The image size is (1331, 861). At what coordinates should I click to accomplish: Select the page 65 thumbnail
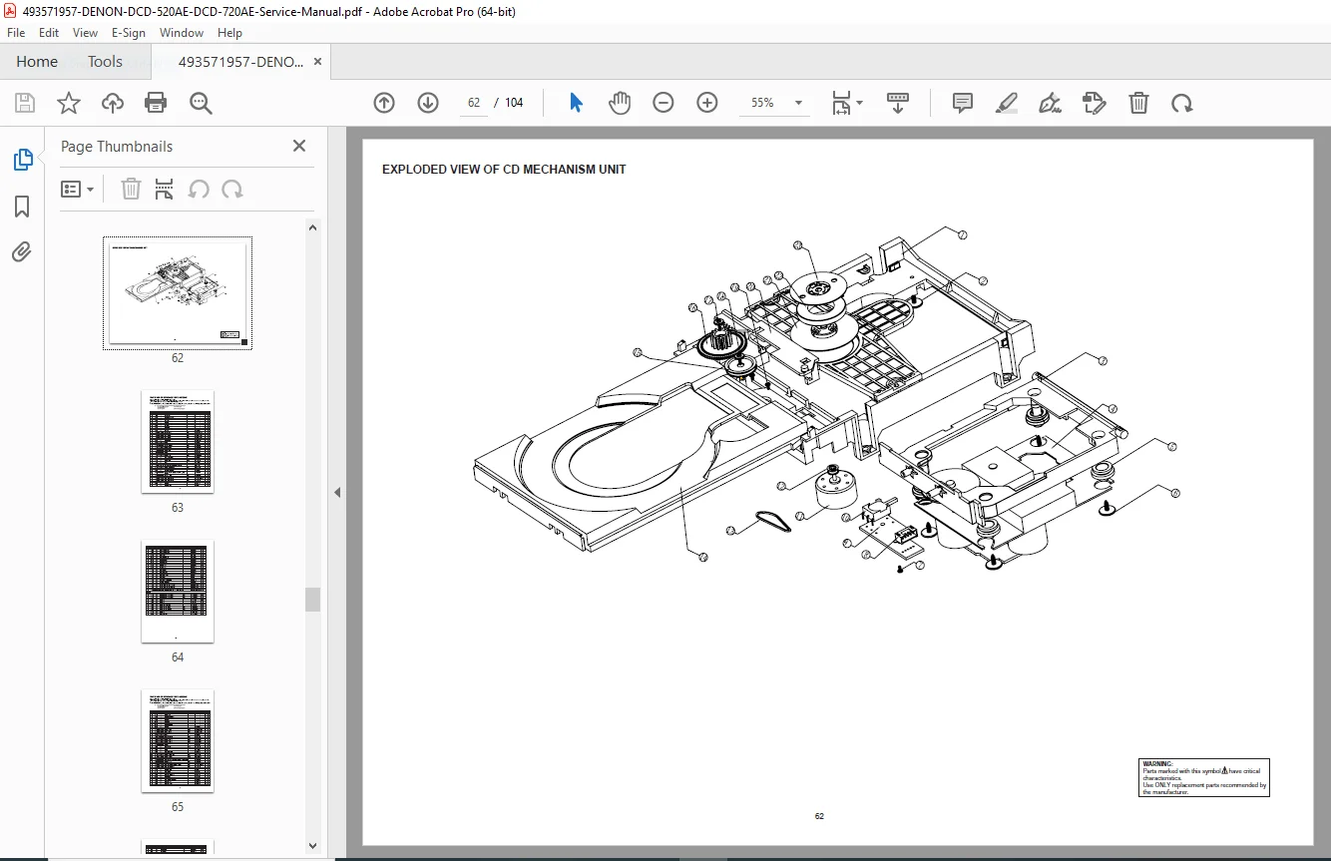pos(178,741)
